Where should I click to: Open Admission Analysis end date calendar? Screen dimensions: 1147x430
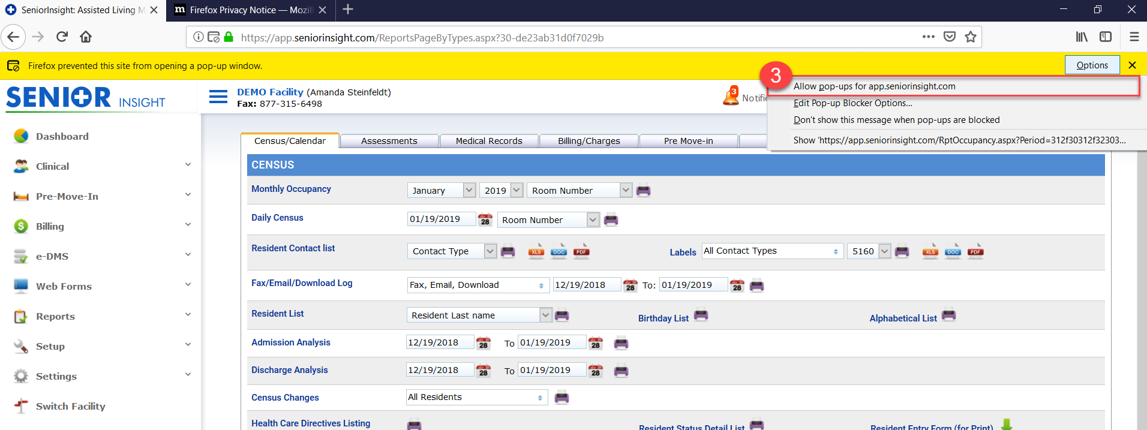coord(595,343)
